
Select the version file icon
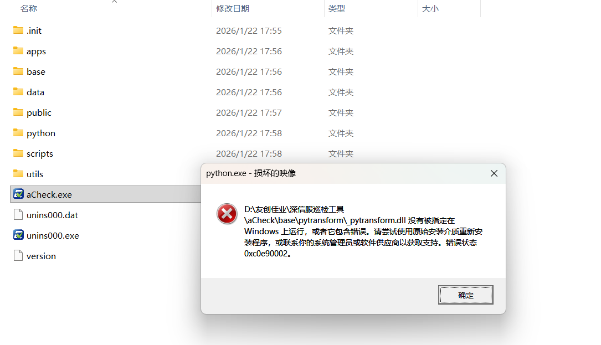point(18,256)
